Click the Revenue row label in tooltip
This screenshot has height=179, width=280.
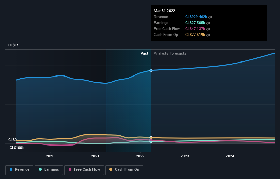pyautogui.click(x=161, y=17)
